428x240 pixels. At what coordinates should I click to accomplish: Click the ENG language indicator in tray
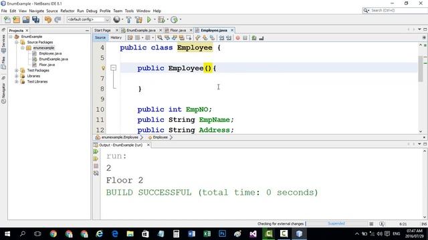click(x=397, y=234)
